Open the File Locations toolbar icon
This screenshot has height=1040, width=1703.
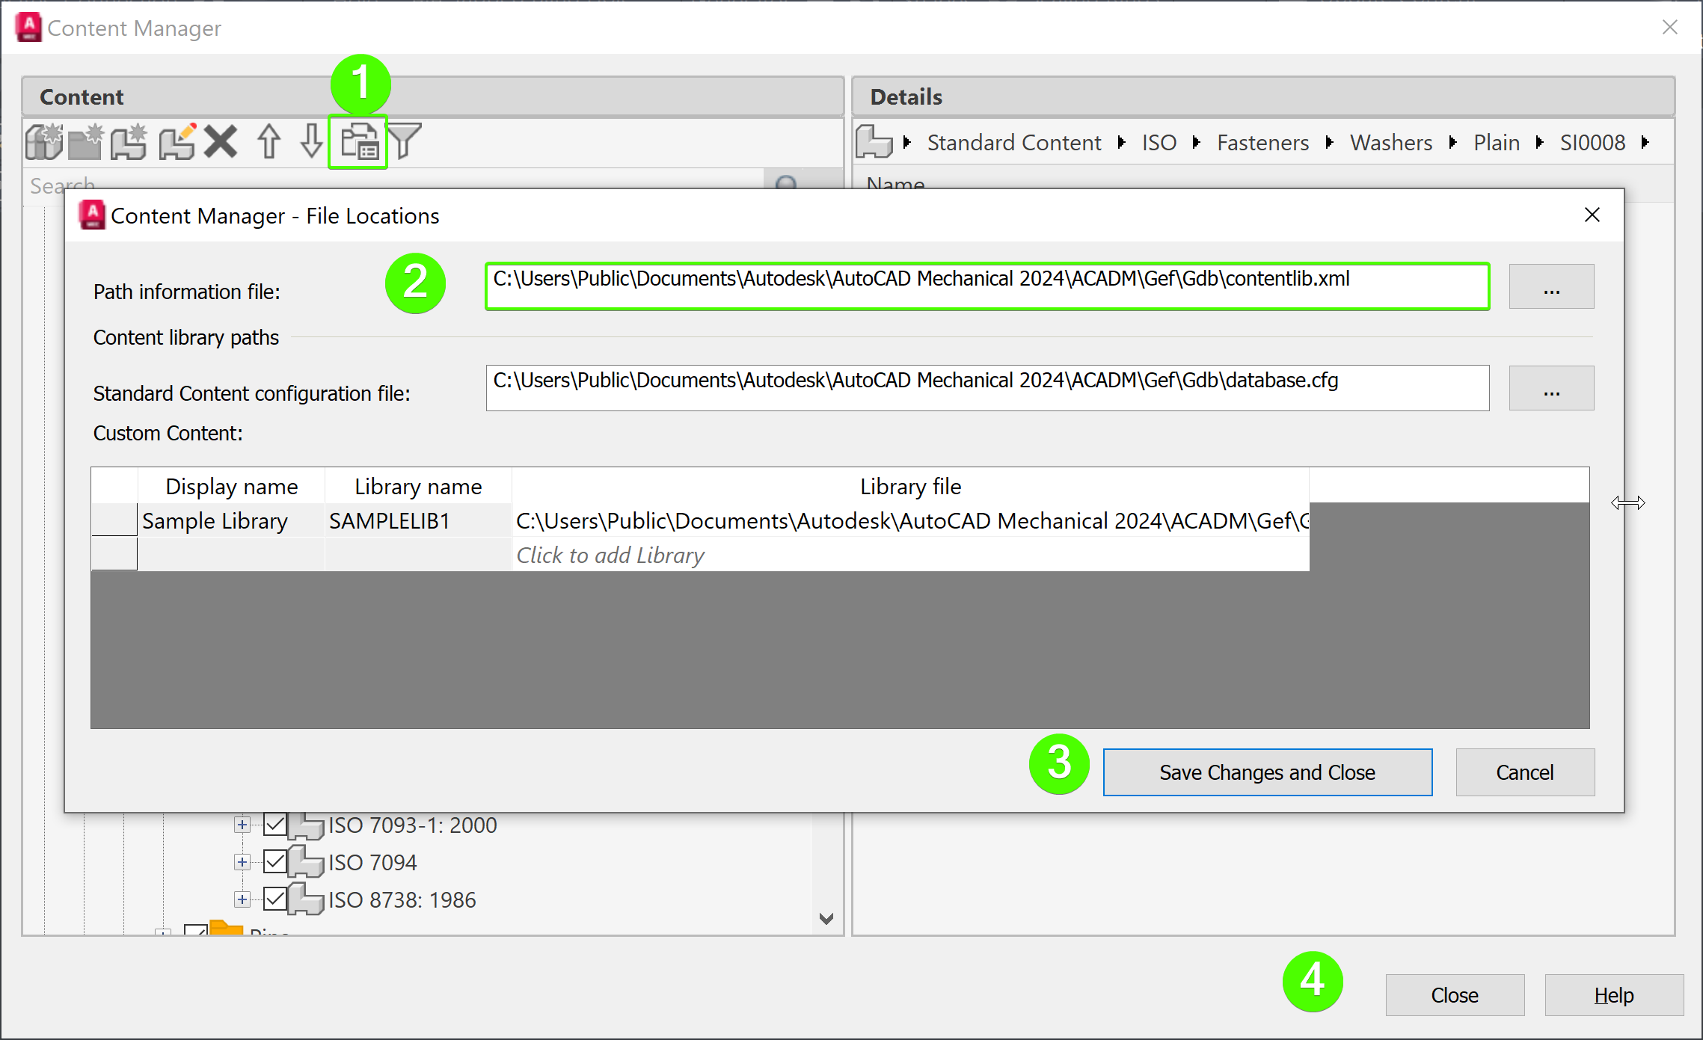[358, 141]
